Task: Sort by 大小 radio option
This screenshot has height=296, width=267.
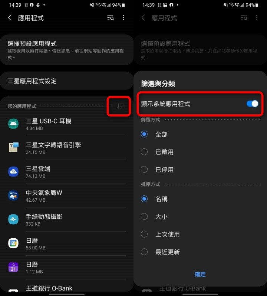Action: (x=144, y=216)
